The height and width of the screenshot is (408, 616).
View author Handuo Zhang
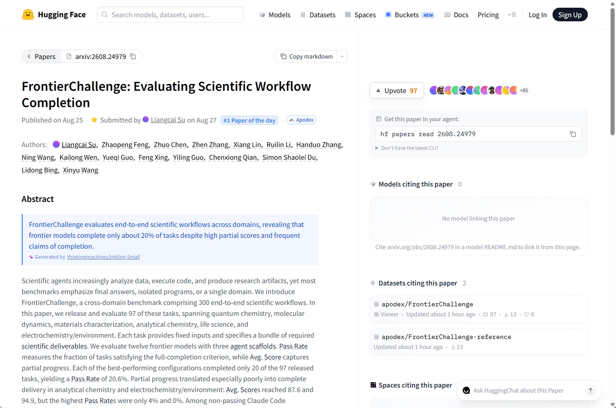[318, 144]
